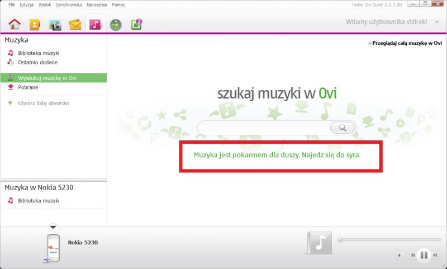Image resolution: width=447 pixels, height=269 pixels.
Task: Open the Plik menu
Action: (12, 4)
